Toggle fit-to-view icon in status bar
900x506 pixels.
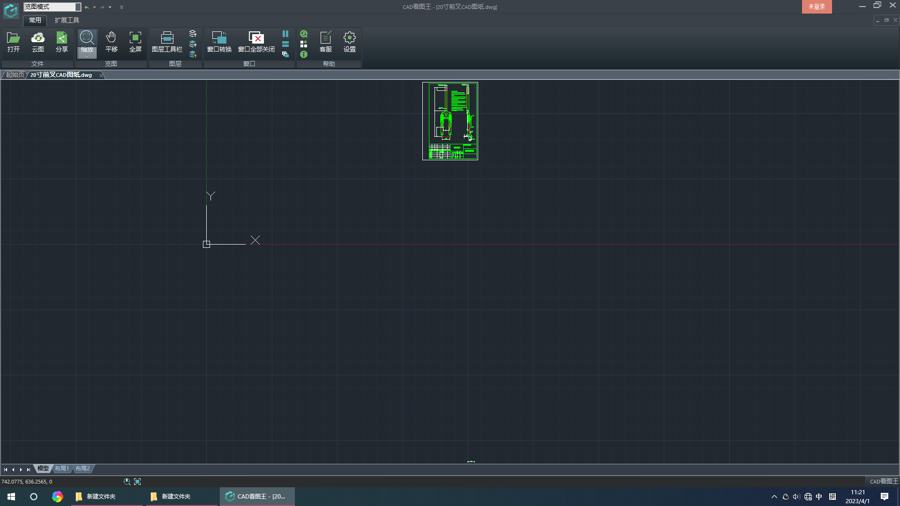tap(137, 481)
